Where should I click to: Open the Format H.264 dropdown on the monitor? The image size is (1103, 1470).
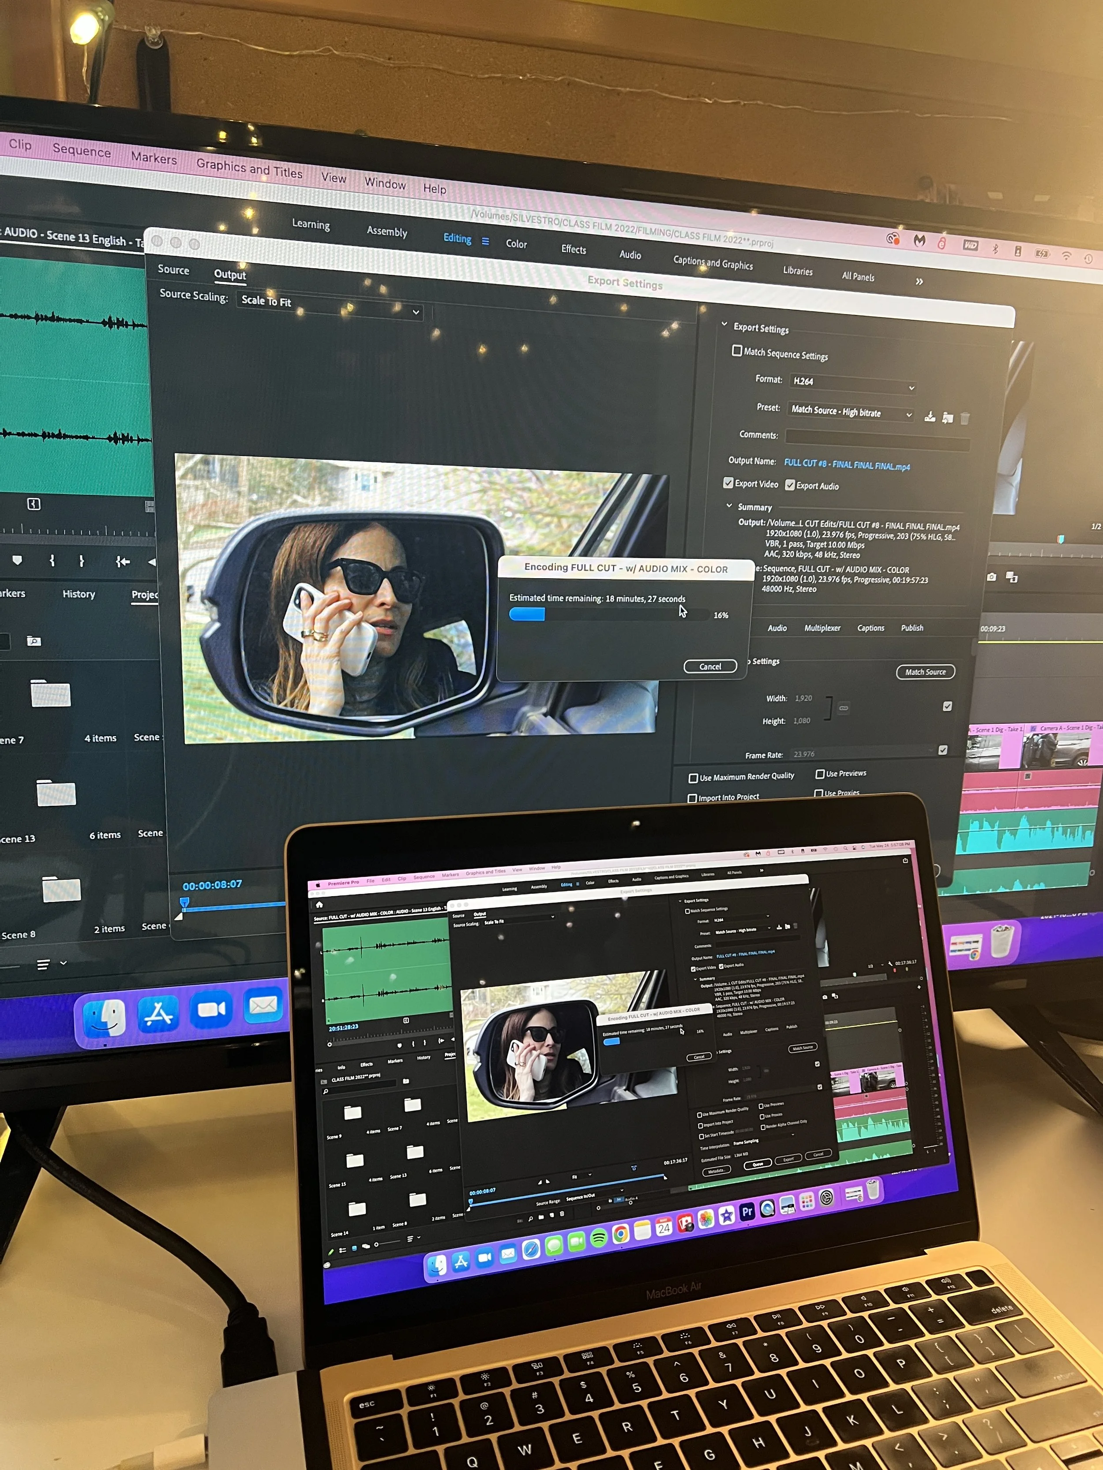(x=854, y=383)
